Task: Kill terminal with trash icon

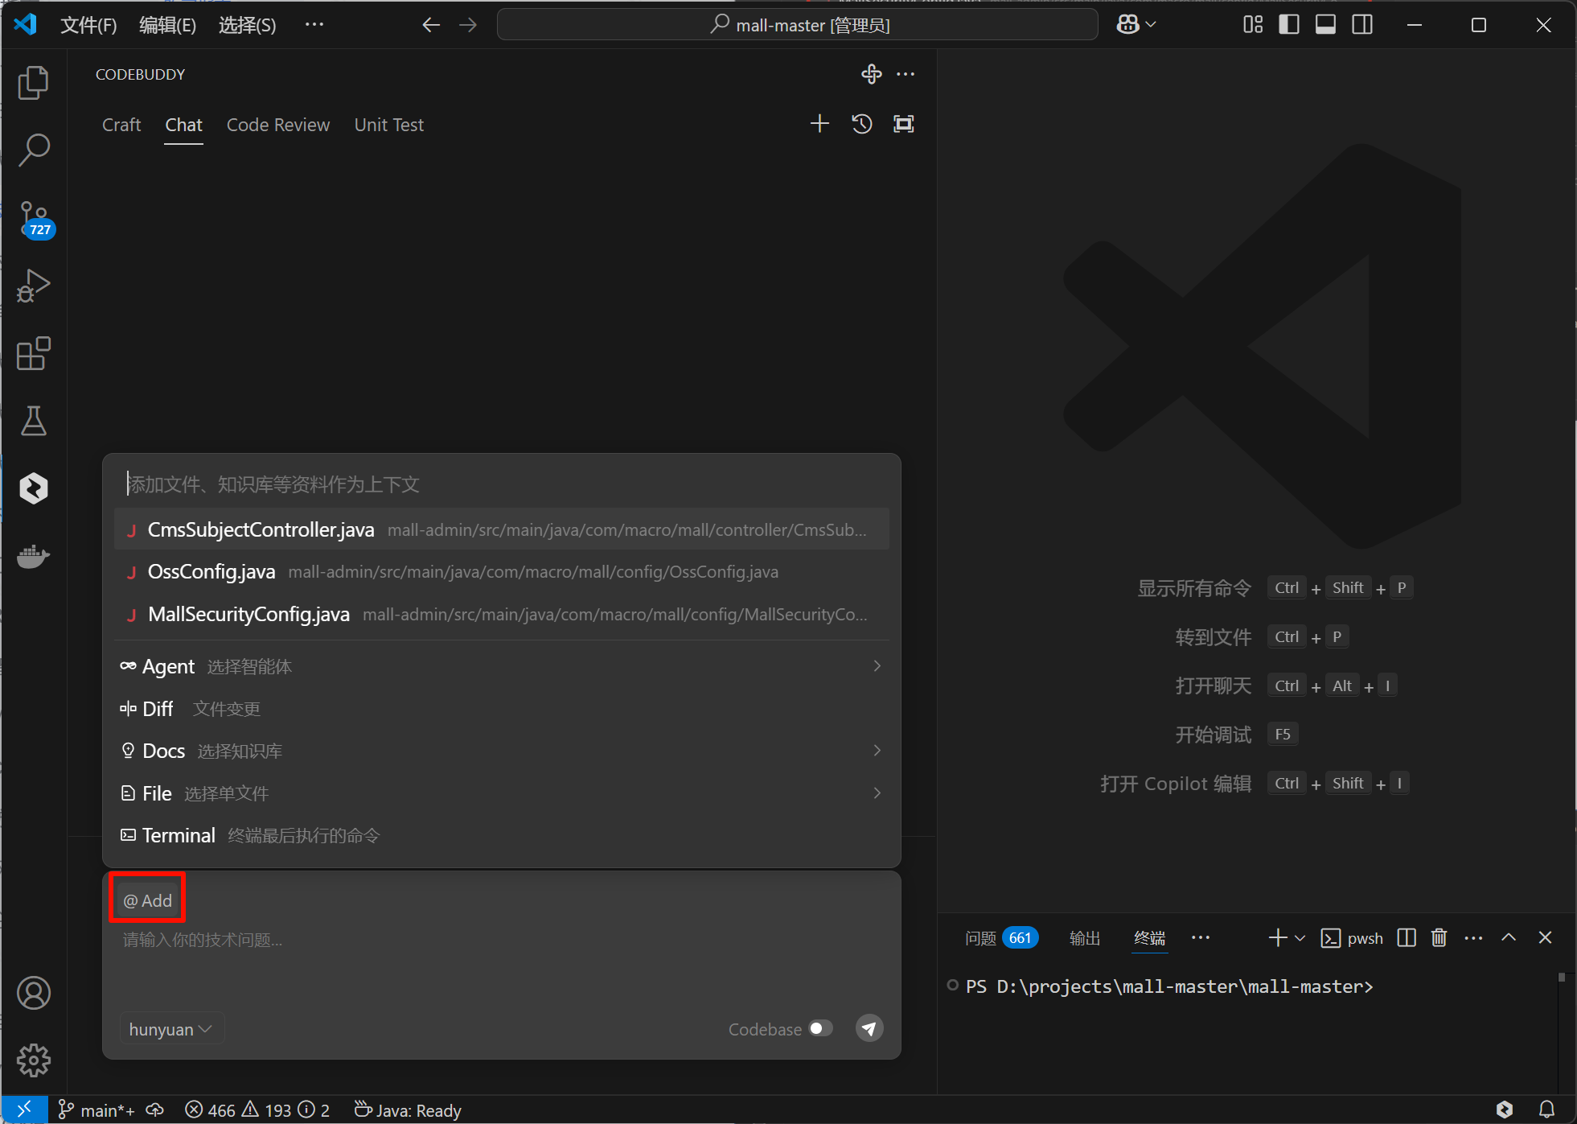Action: coord(1439,938)
